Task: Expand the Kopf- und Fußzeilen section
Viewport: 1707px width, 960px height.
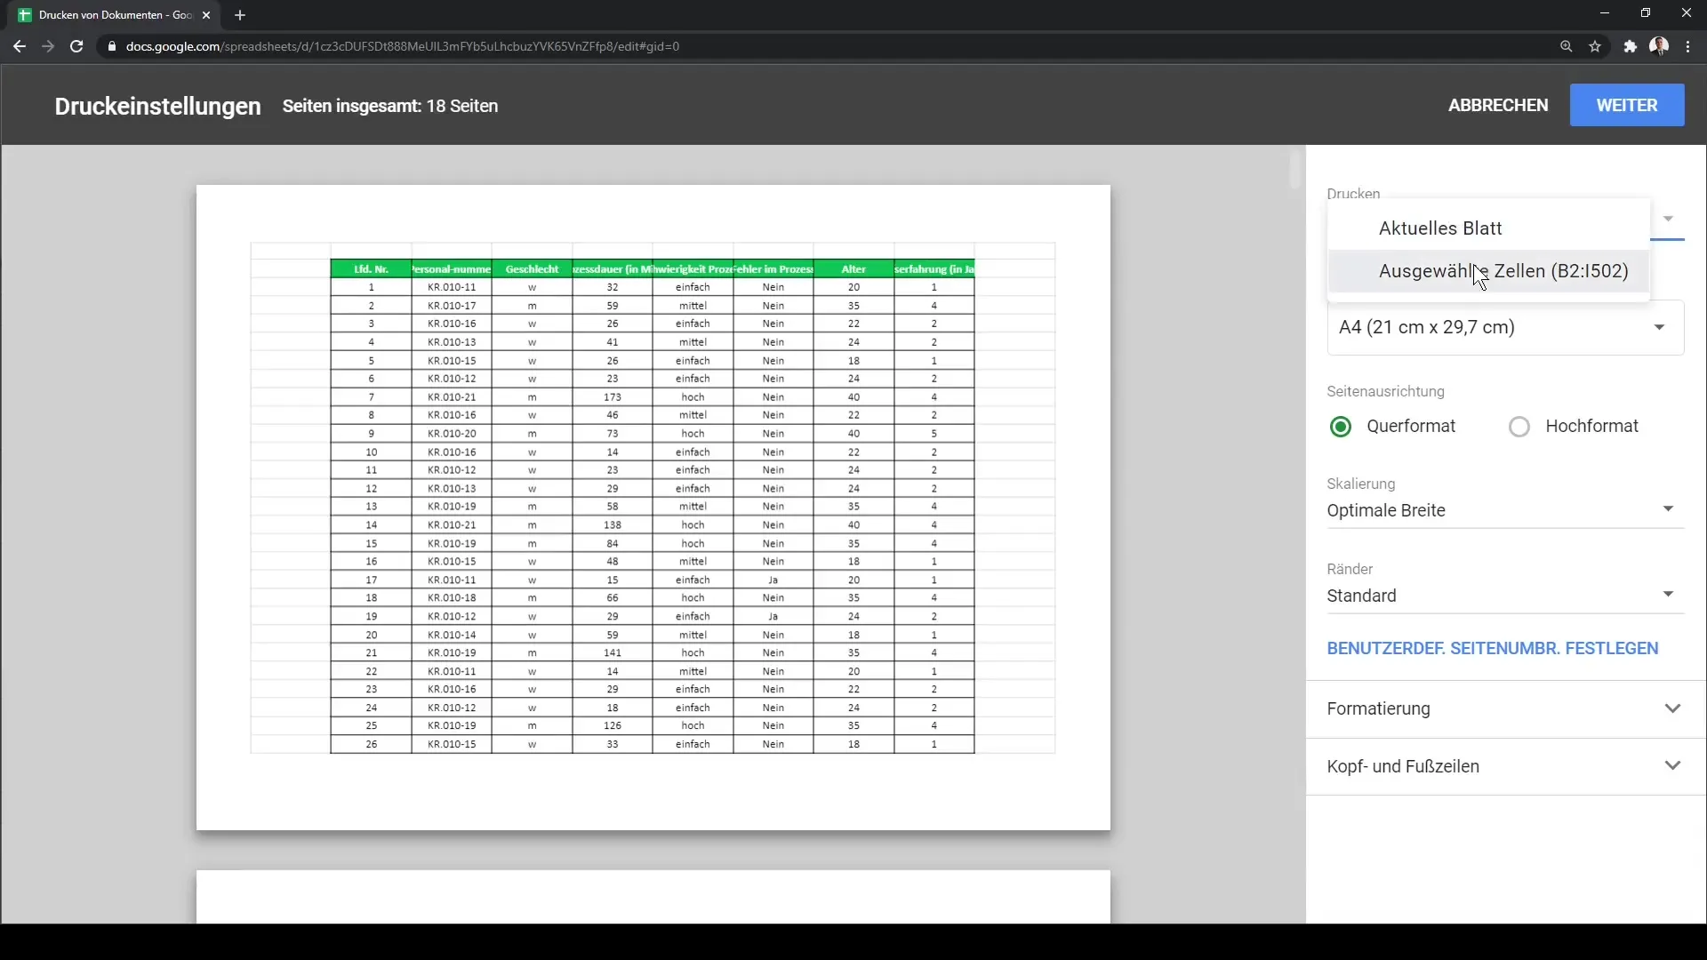Action: click(x=1505, y=766)
